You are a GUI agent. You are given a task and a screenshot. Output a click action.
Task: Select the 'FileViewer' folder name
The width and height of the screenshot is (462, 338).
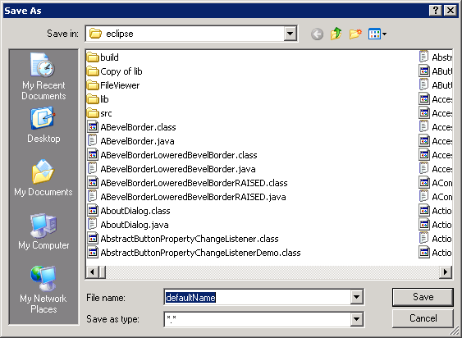(x=120, y=85)
